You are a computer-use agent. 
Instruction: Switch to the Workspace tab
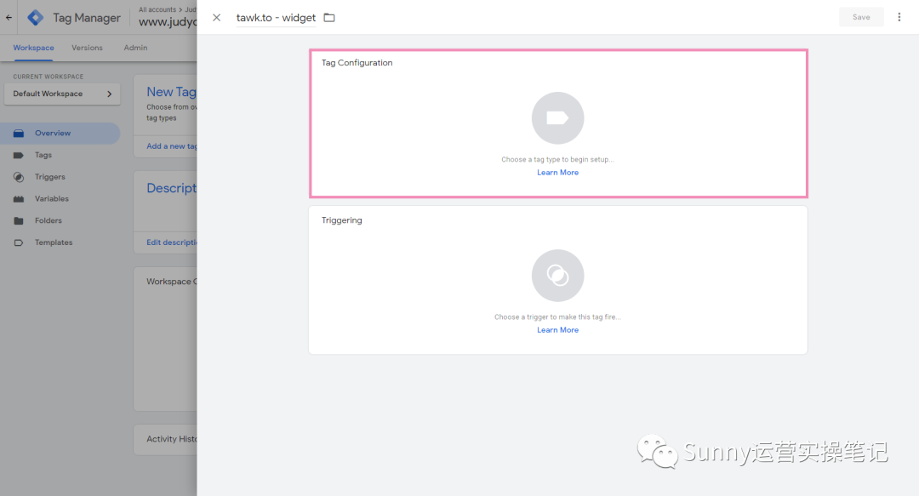pos(33,48)
